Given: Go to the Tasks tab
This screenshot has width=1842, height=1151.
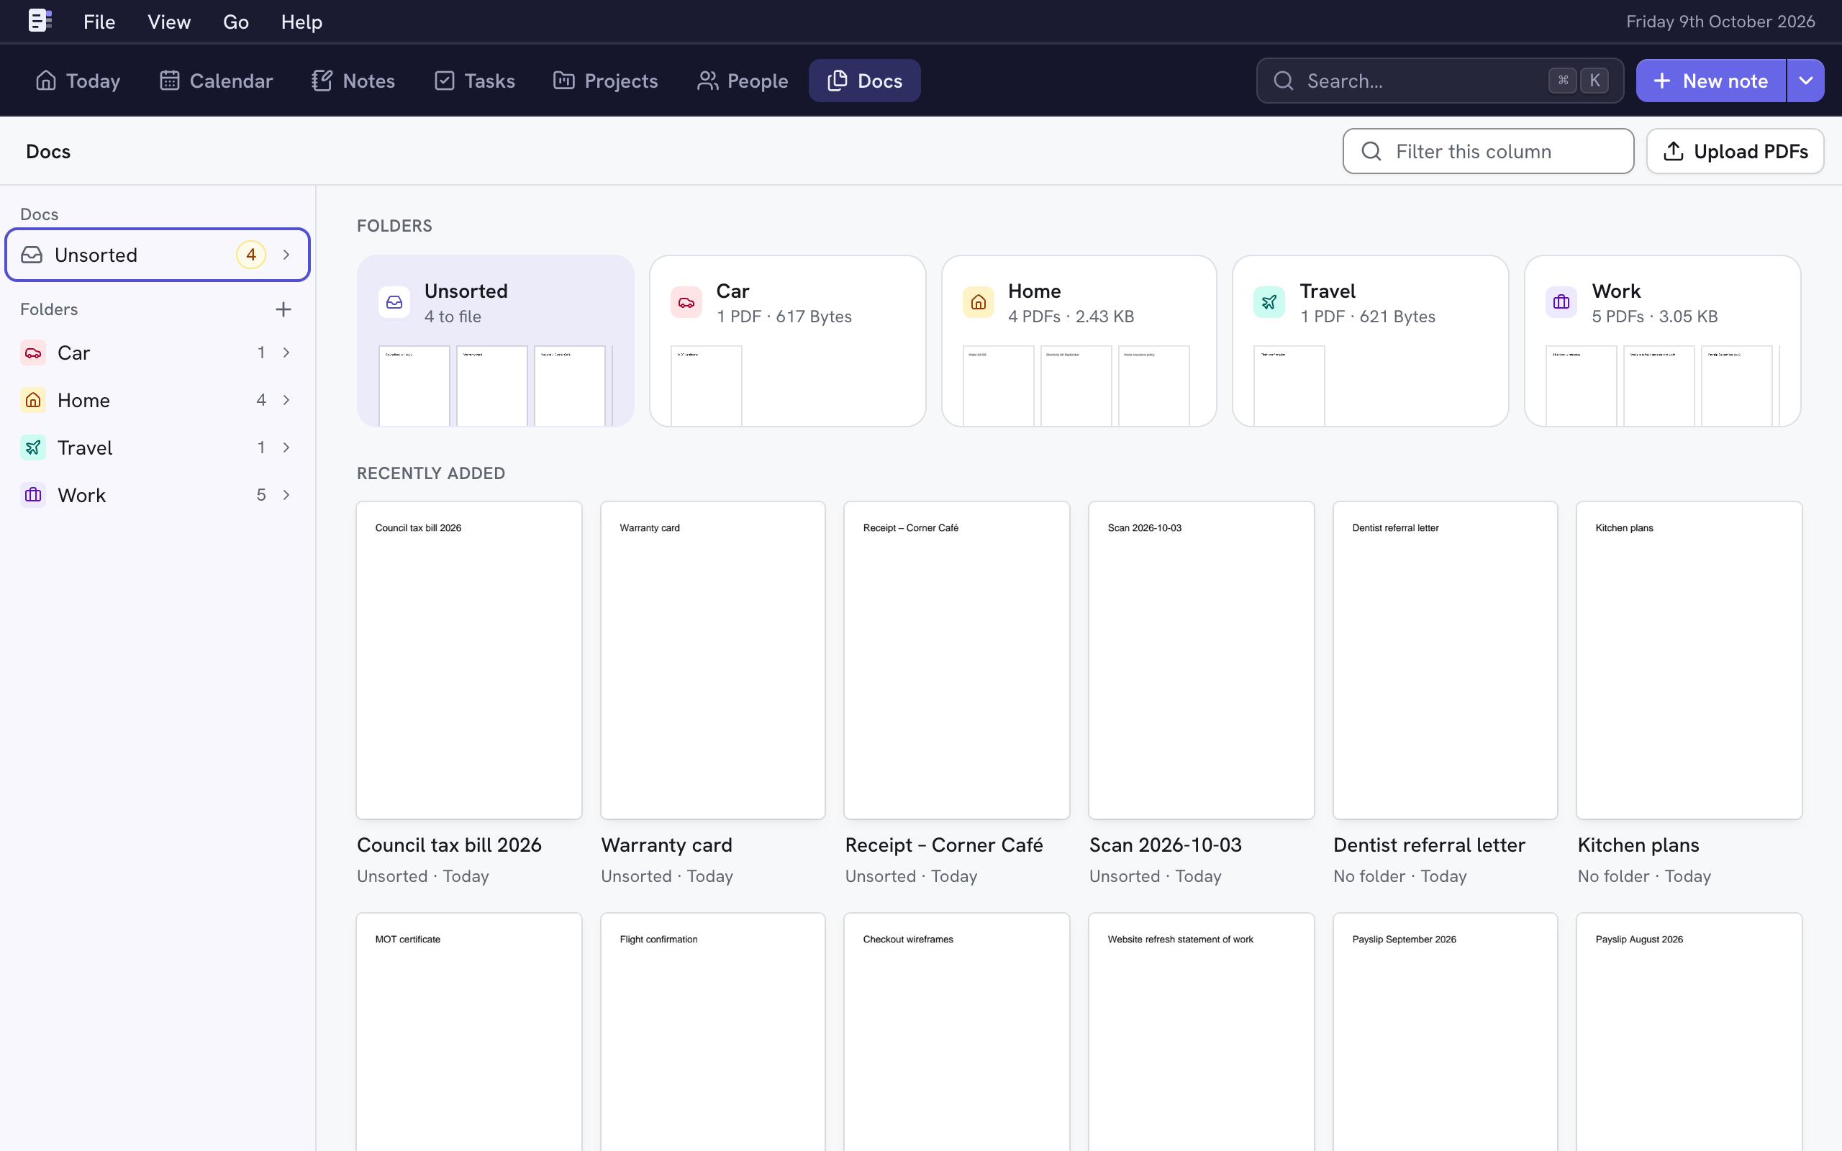Looking at the screenshot, I should click(x=475, y=81).
